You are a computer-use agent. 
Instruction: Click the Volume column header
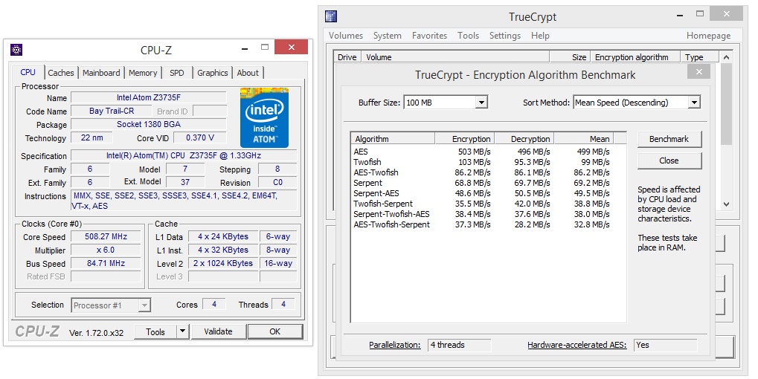[456, 57]
